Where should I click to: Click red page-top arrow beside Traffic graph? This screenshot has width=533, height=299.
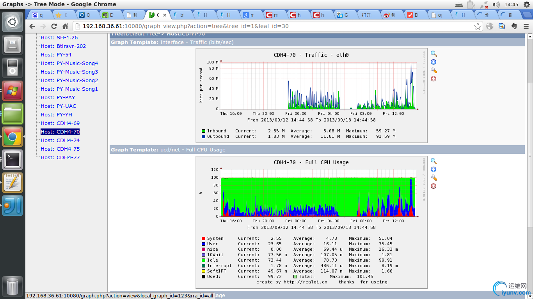coord(434,79)
